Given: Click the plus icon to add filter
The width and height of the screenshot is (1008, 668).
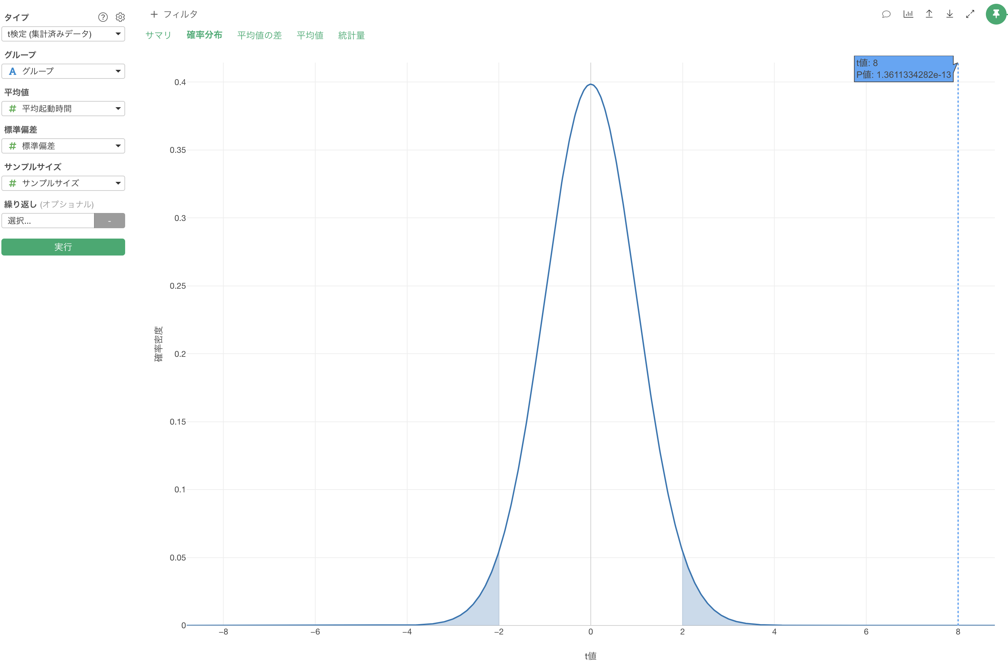Looking at the screenshot, I should [154, 15].
